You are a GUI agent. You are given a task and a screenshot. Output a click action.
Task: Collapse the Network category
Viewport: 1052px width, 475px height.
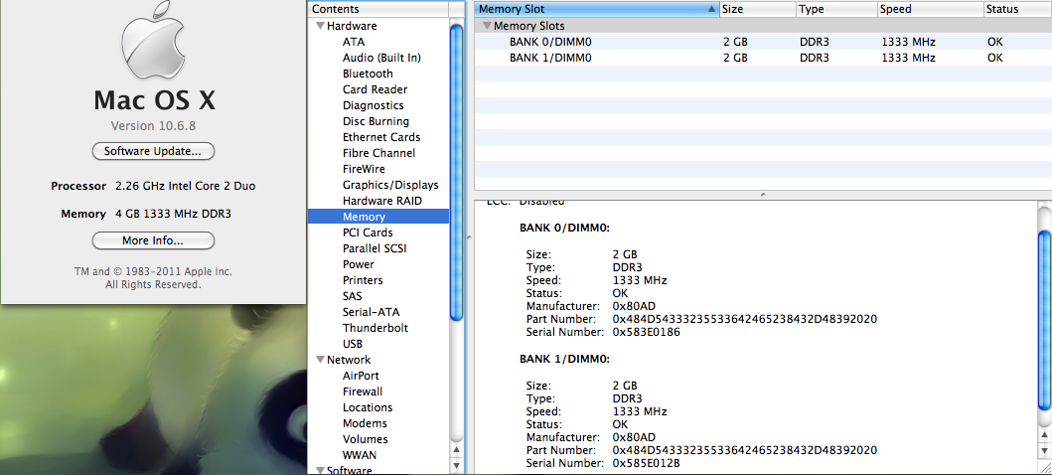320,360
